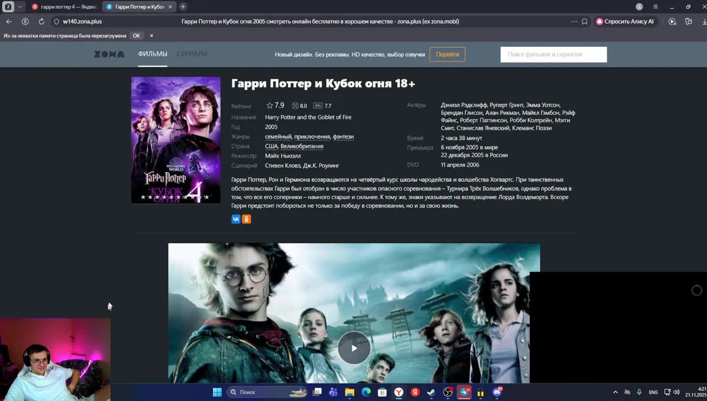Click the Windows taskbar Поиск search box
This screenshot has width=707, height=401.
[x=267, y=392]
